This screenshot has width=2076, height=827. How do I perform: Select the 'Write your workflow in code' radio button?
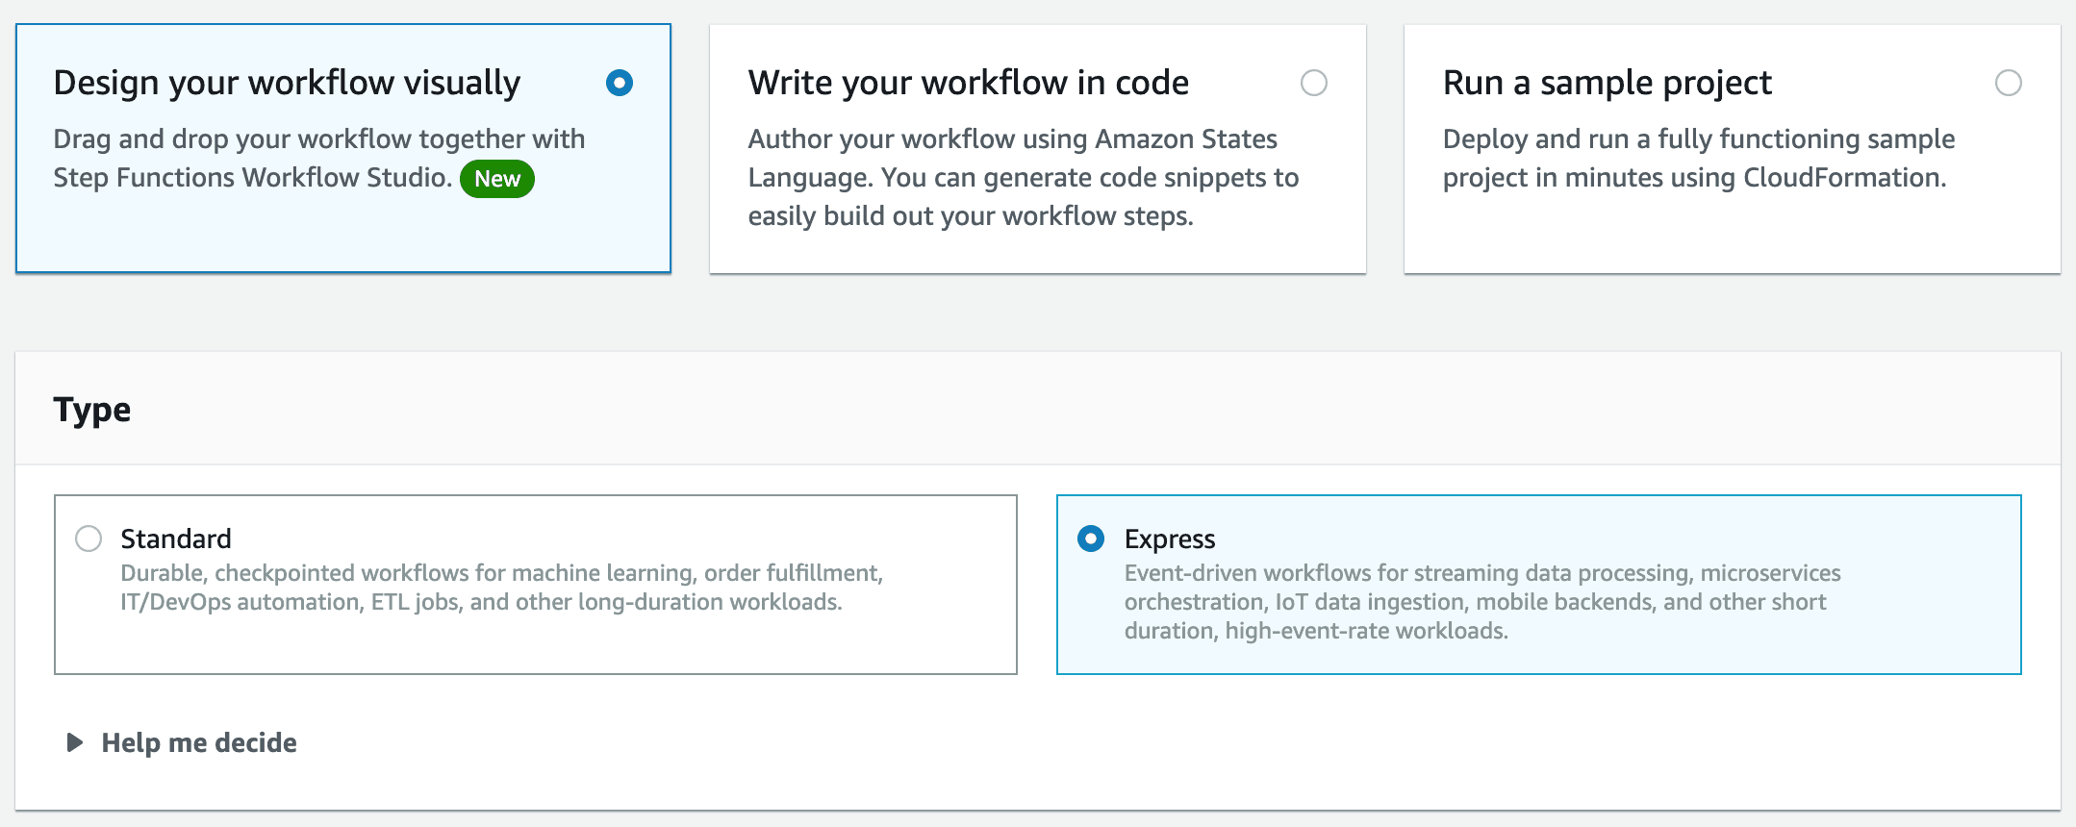click(x=1314, y=83)
